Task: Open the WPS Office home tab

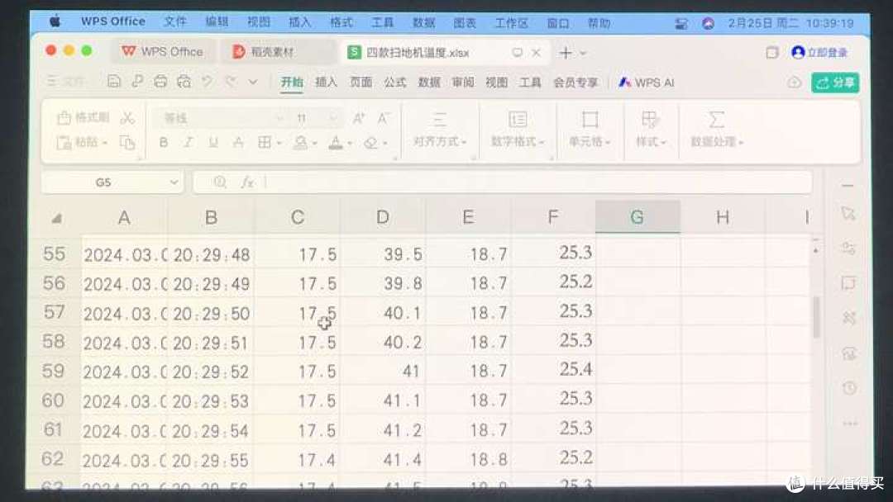Action: 162,52
